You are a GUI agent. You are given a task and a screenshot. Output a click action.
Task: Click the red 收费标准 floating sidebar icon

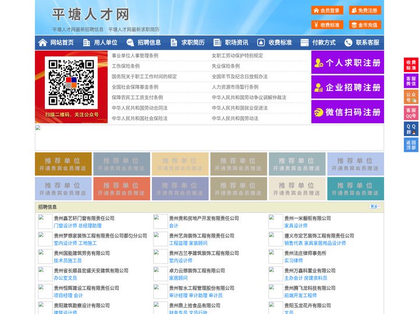[x=411, y=65]
